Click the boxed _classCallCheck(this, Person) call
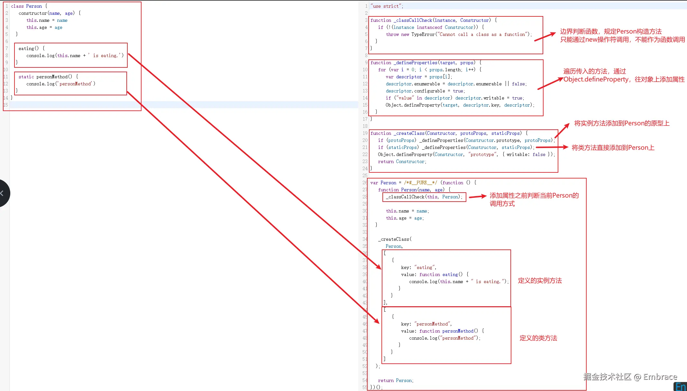The width and height of the screenshot is (687, 391). (x=424, y=197)
